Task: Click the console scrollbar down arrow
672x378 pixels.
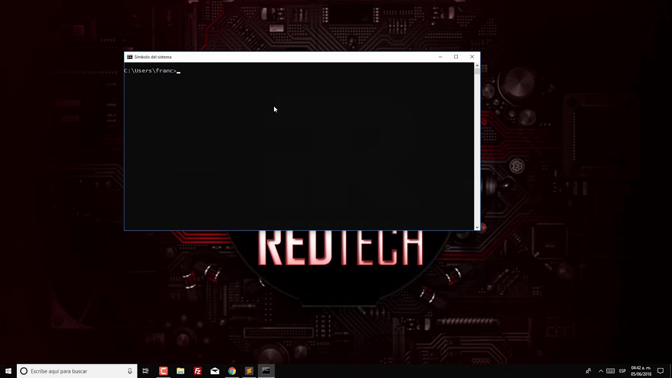Action: (x=477, y=227)
